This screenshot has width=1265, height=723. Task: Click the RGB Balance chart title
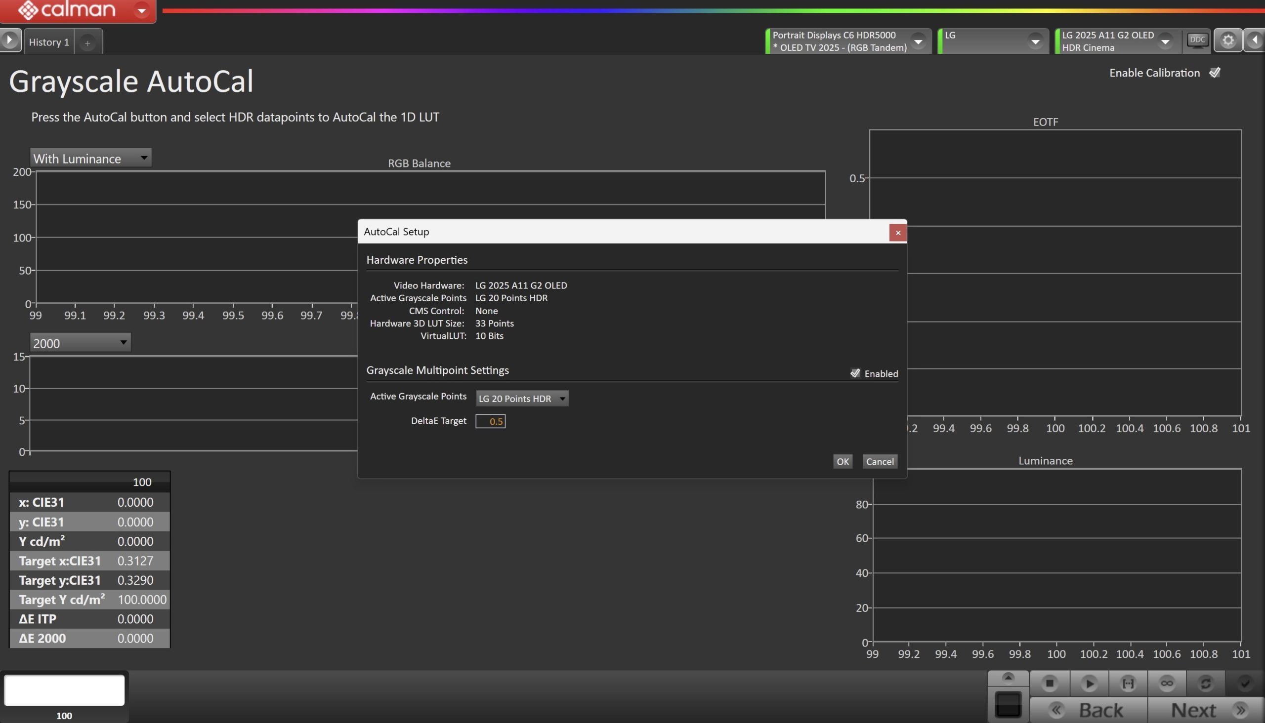click(419, 163)
